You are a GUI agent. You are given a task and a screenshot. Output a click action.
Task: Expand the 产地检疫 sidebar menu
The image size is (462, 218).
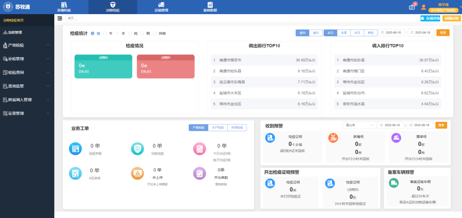(27, 45)
